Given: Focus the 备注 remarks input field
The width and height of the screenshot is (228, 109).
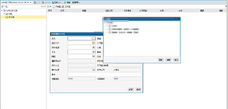Looking at the screenshot, I should (x=104, y=74).
